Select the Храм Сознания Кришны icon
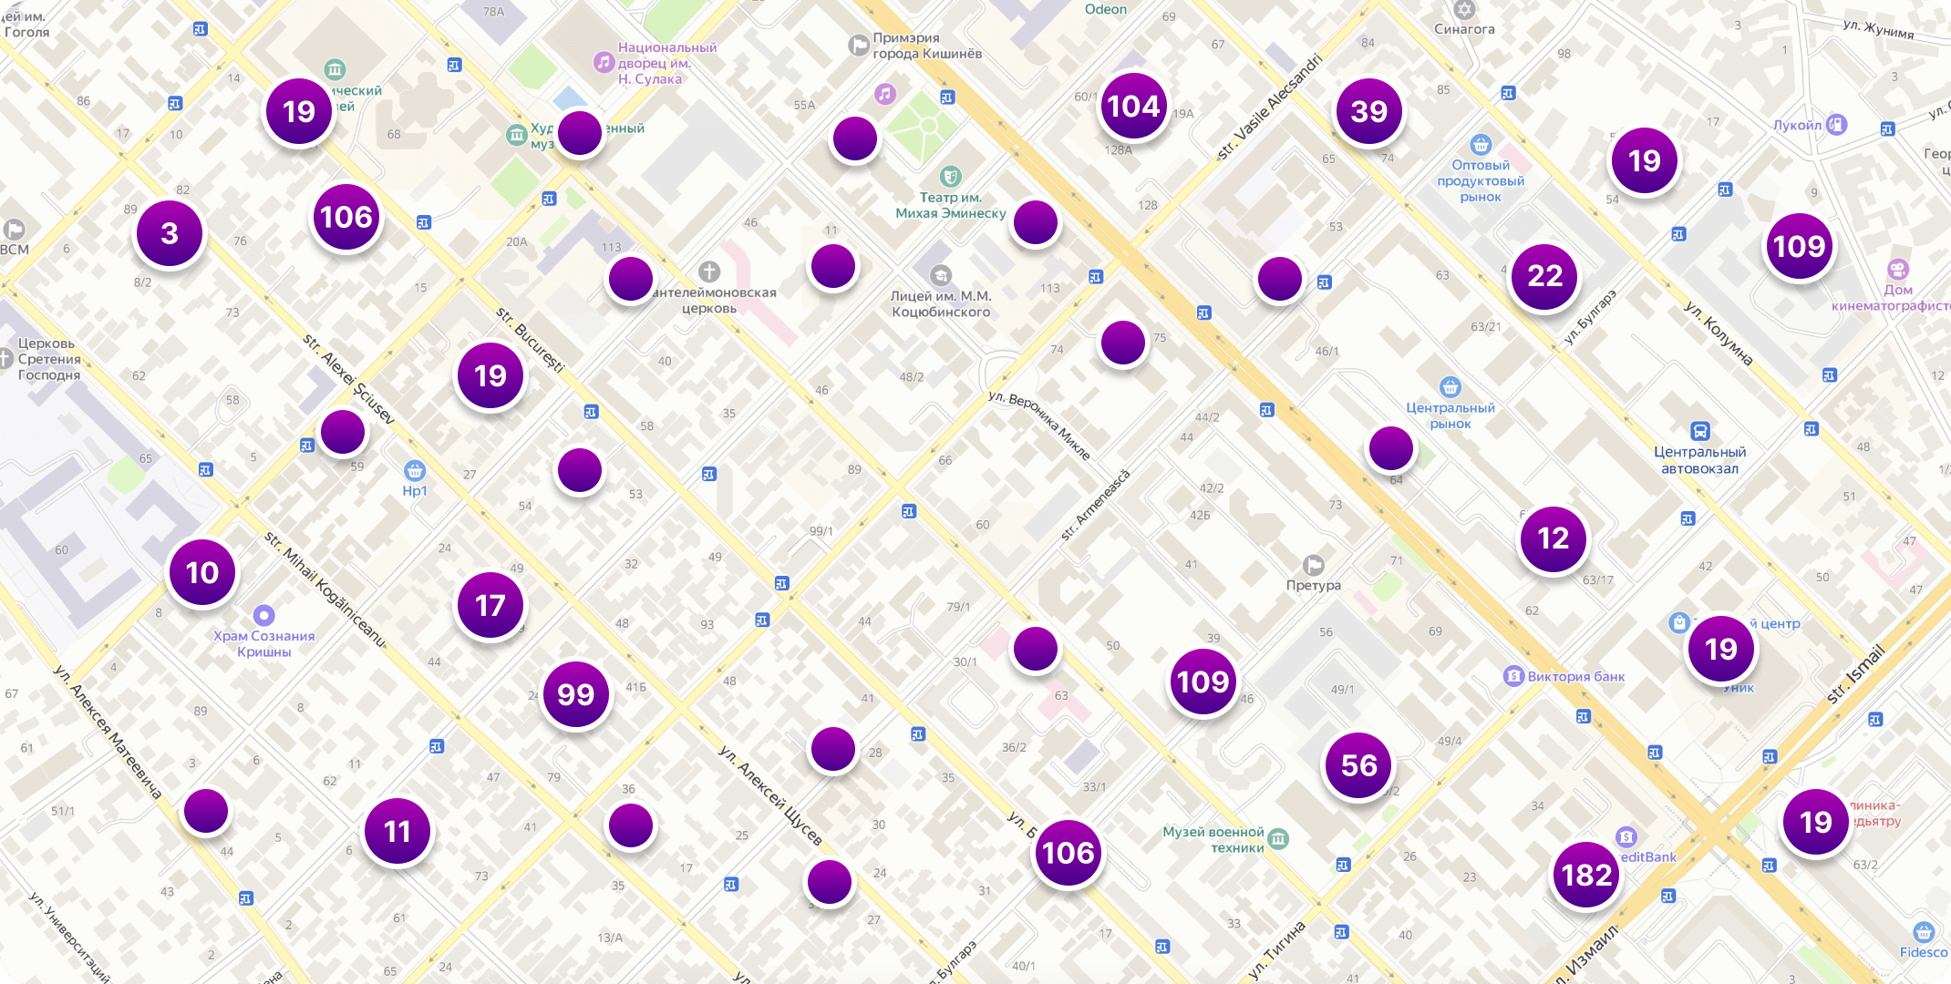1951x984 pixels. pyautogui.click(x=263, y=615)
